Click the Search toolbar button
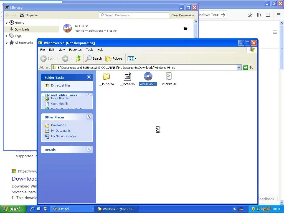The image size is (284, 213). tap(94, 59)
